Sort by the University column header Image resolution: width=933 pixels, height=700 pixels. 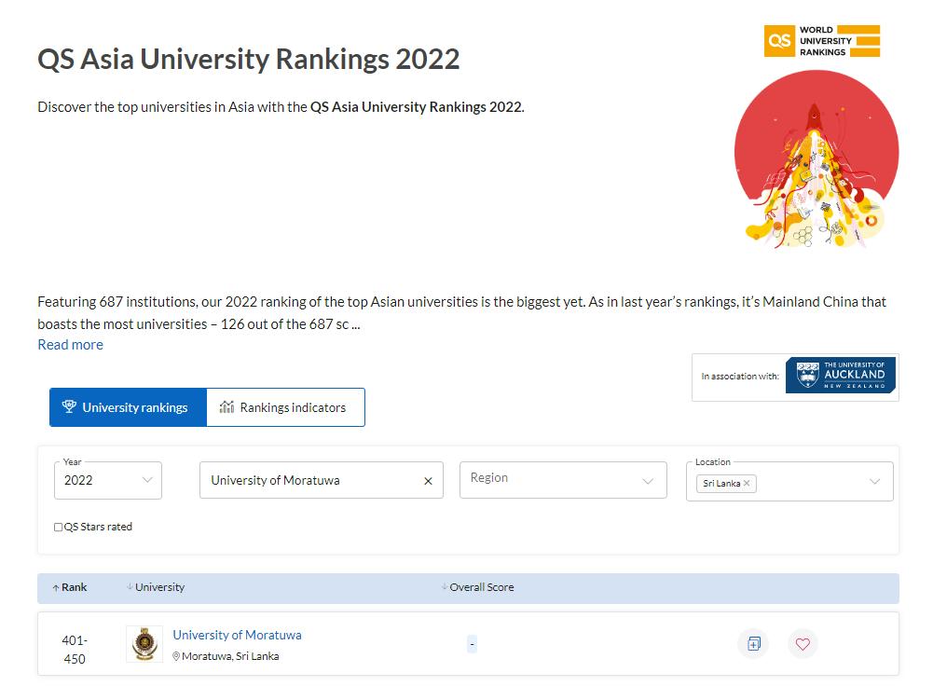tap(156, 587)
